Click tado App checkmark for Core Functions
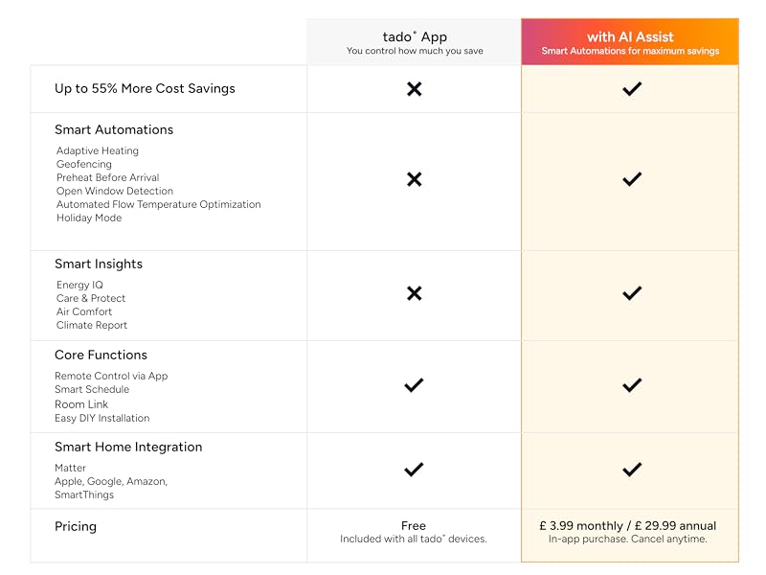 (414, 385)
